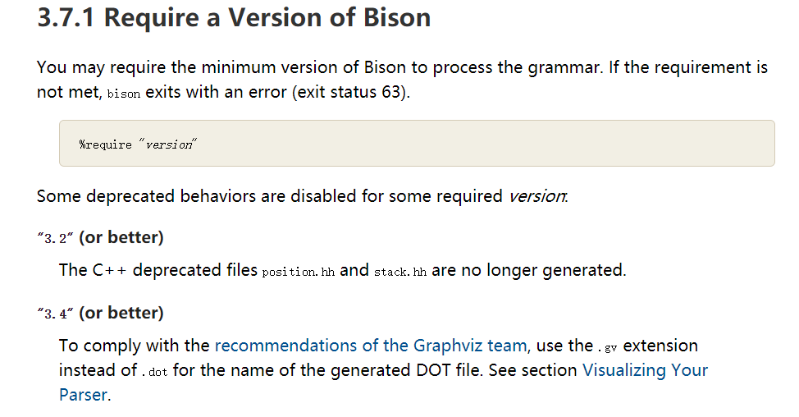Click the .dot extension code text
The height and width of the screenshot is (417, 799).
(x=154, y=372)
